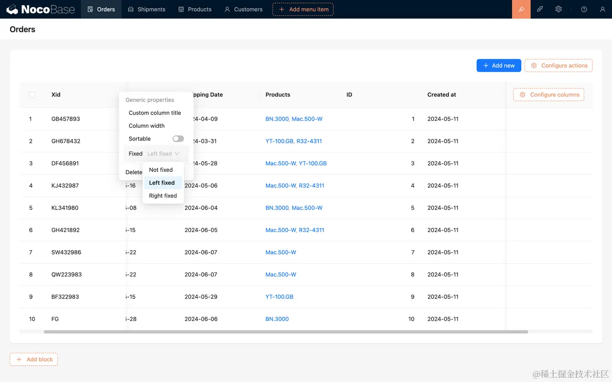This screenshot has width=612, height=382.
Task: Open the R32-4311 link in row 4
Action: 311,185
